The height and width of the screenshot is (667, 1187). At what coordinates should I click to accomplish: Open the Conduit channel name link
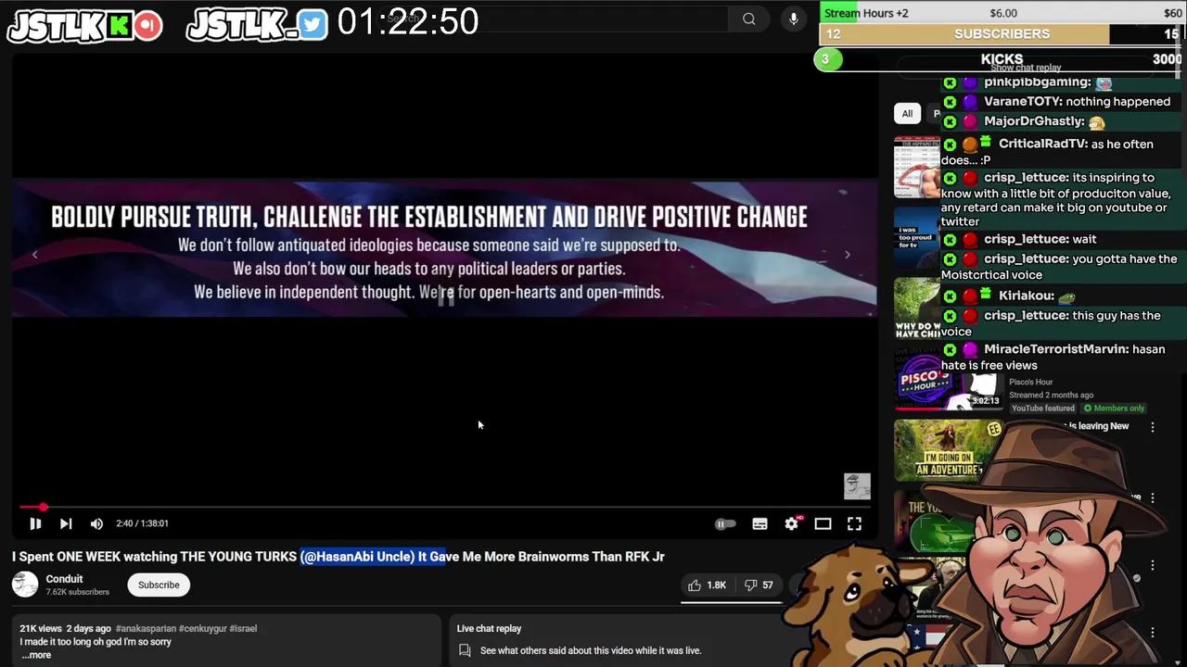(64, 579)
